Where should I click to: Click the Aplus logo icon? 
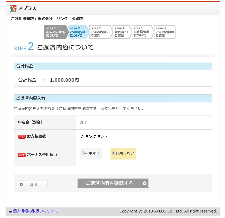click(x=13, y=8)
